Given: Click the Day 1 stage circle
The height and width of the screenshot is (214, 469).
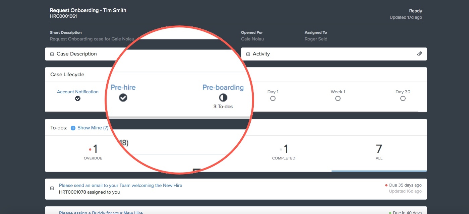Looking at the screenshot, I should click(x=273, y=98).
